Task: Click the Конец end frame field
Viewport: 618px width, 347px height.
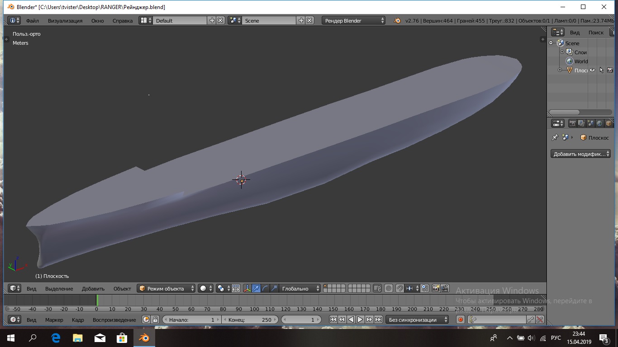Action: [249, 319]
